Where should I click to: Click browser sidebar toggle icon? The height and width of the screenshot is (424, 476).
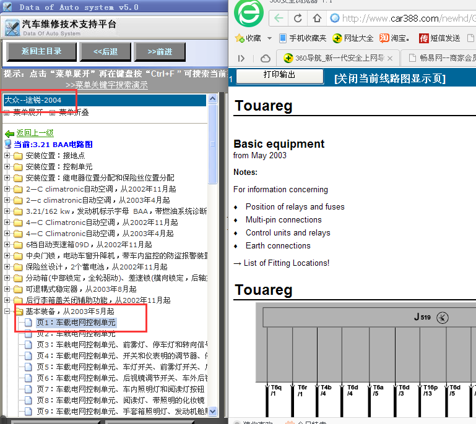[x=241, y=58]
